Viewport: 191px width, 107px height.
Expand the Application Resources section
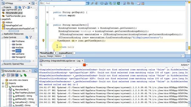pyautogui.click(x=2, y=34)
